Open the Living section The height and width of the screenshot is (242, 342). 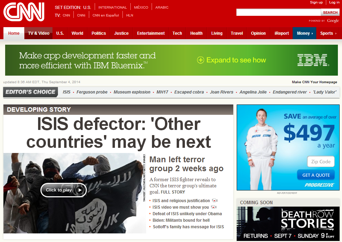(217, 33)
